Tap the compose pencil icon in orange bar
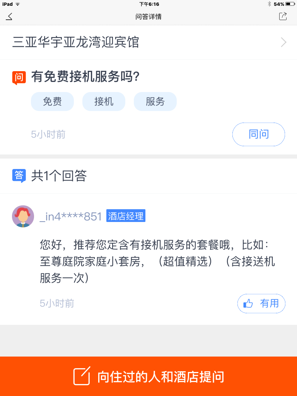Image resolution: width=297 pixels, height=396 pixels. (82, 376)
